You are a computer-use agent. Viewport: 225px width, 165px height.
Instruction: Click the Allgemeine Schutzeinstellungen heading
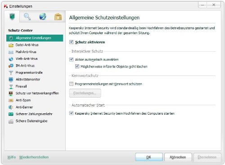pyautogui.click(x=104, y=18)
